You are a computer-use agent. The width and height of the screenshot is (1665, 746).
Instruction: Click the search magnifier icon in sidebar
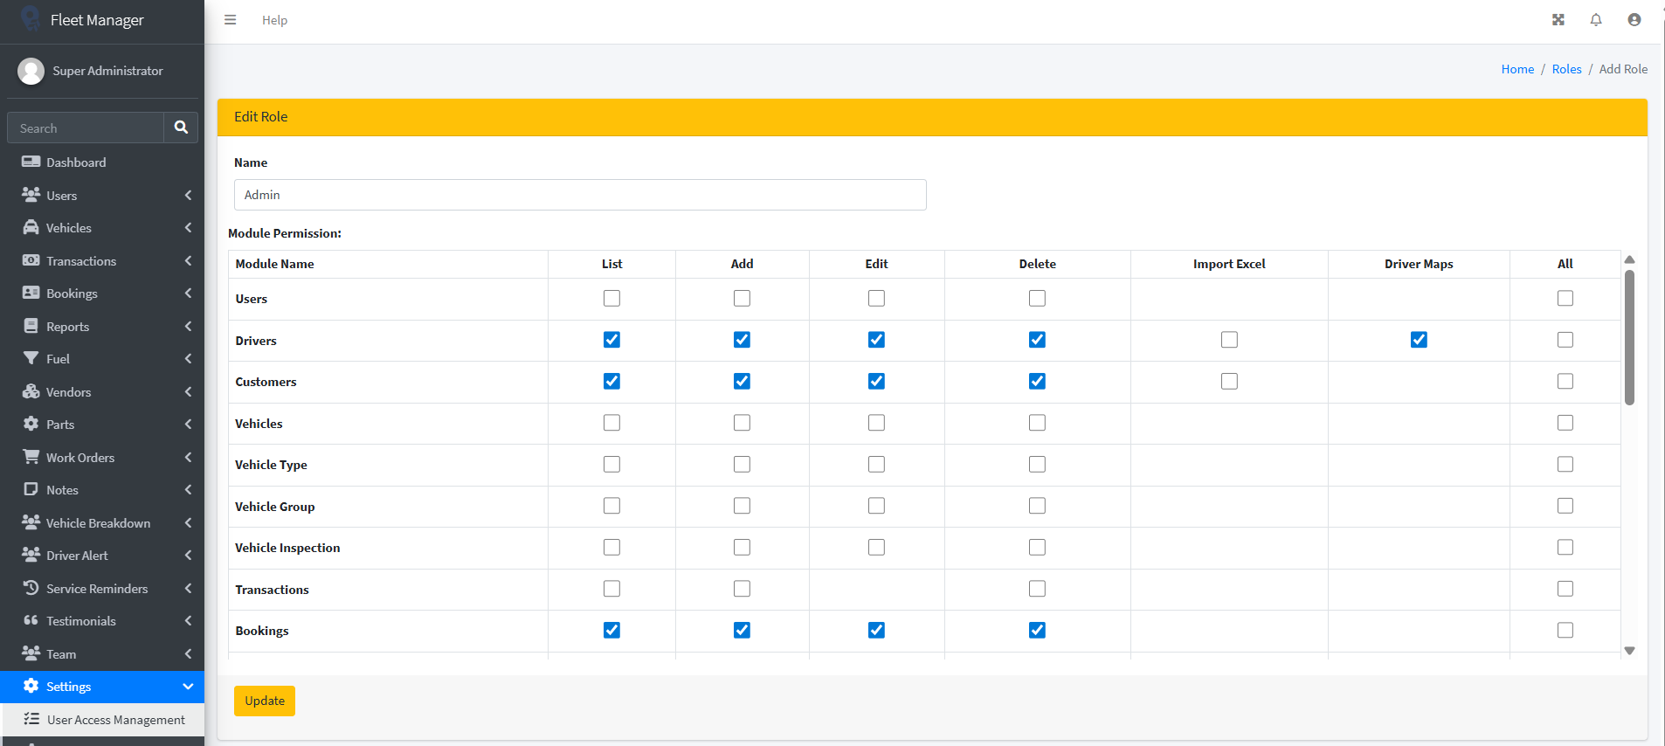click(x=181, y=128)
